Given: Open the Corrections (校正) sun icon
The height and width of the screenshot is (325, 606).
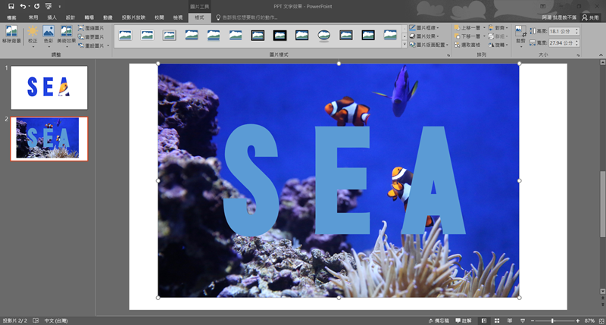Looking at the screenshot, I should (33, 32).
